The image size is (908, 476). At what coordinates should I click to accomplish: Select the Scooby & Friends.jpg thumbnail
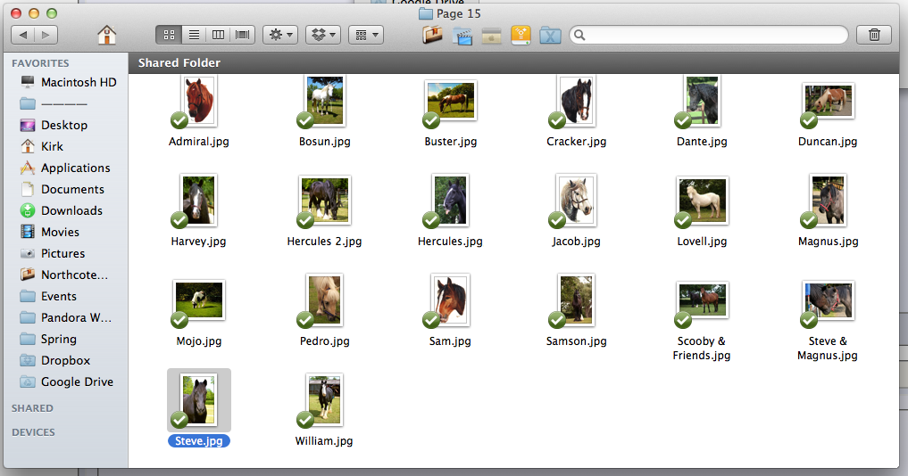[x=702, y=300]
